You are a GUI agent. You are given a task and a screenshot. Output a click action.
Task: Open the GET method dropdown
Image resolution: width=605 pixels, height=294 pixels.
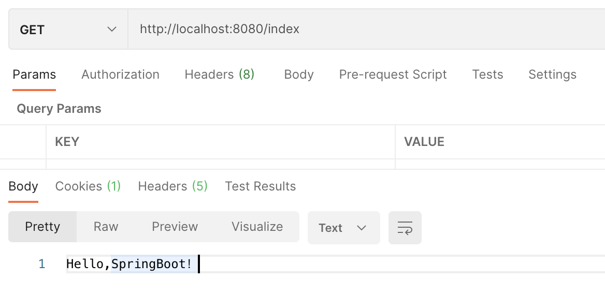68,30
